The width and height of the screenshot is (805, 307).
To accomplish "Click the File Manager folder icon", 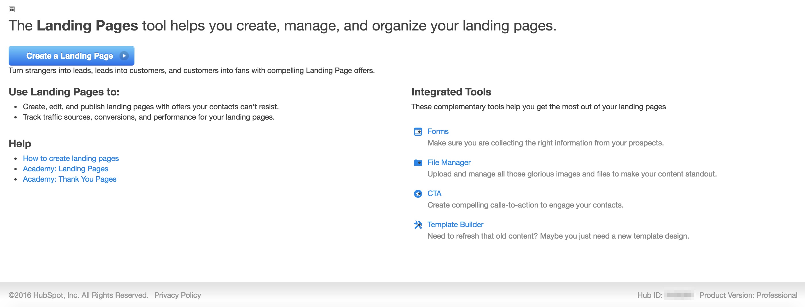I will click(x=417, y=163).
